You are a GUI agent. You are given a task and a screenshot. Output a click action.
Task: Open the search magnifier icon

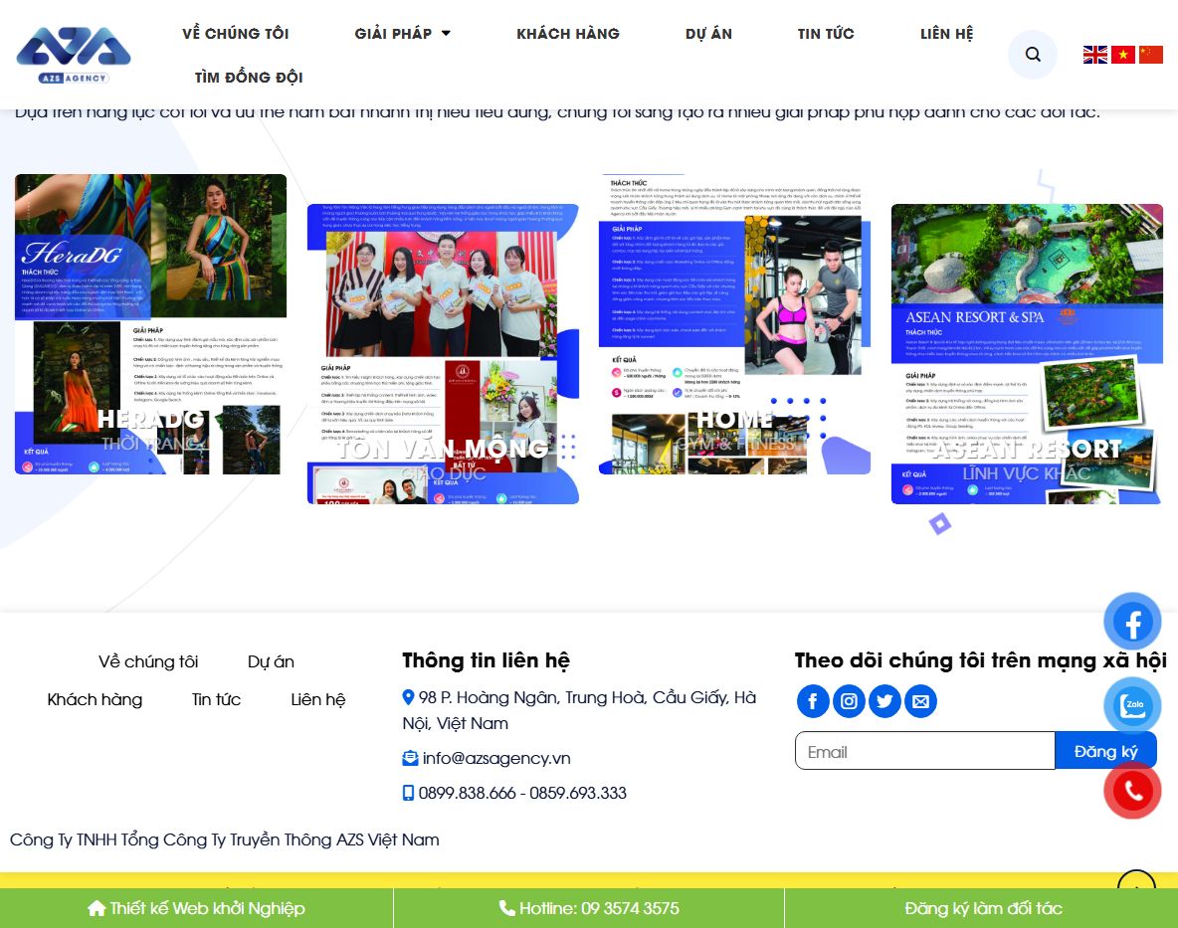click(x=1033, y=54)
